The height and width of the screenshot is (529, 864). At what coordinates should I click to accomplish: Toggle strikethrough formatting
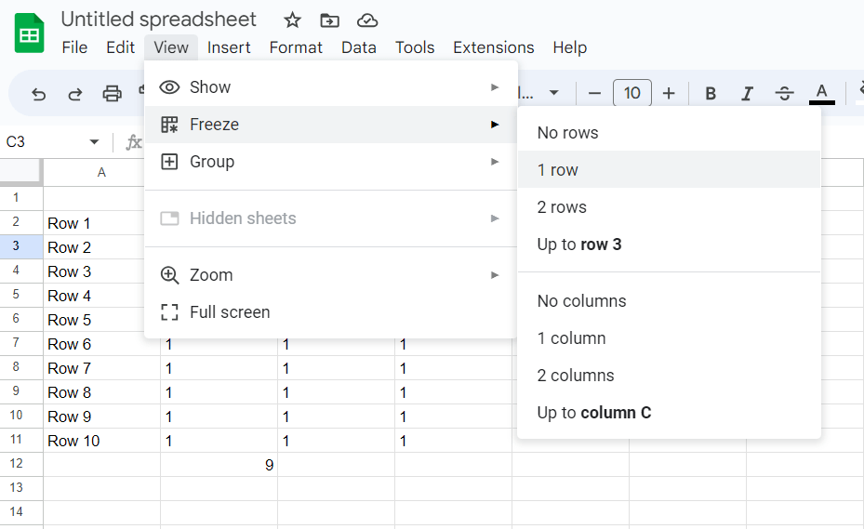click(x=784, y=93)
